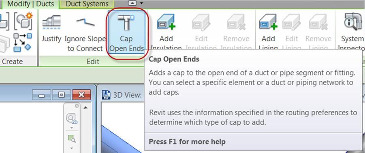
Task: Click the greyed-out Edit Insulation icon
Action: pyautogui.click(x=201, y=23)
